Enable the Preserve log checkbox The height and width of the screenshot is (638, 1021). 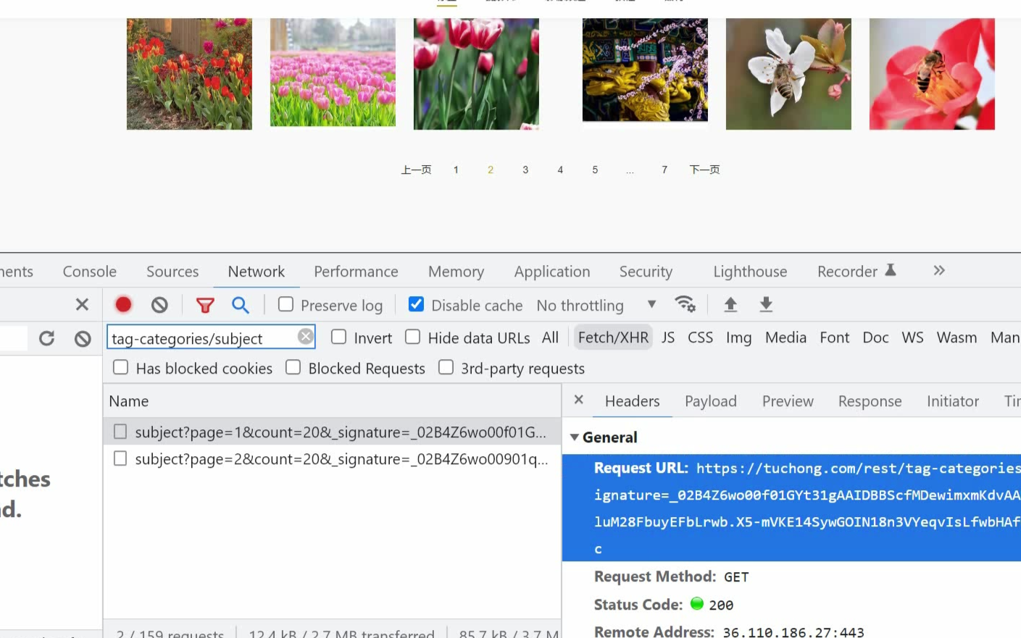point(286,305)
